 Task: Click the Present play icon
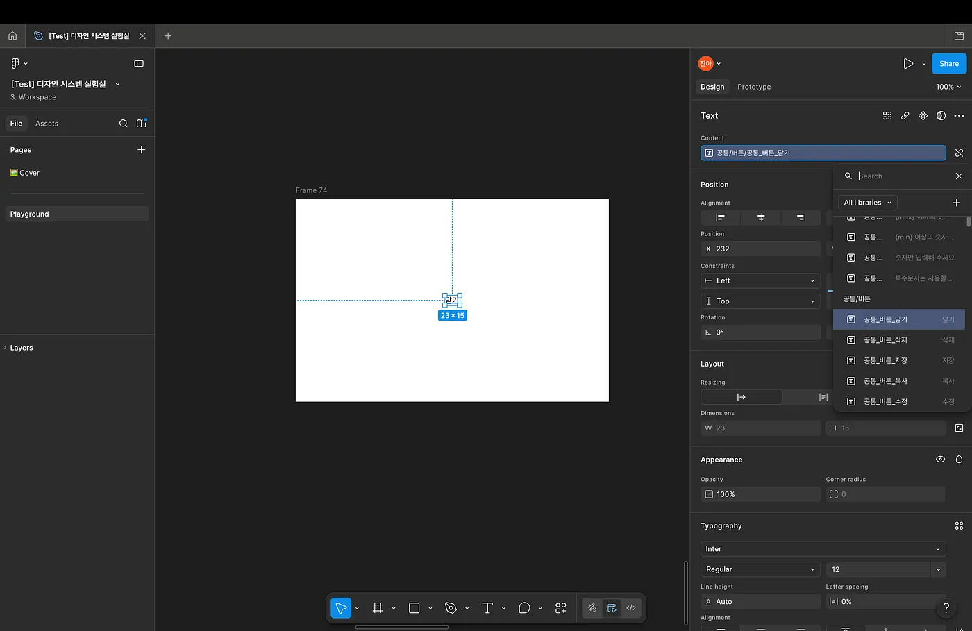[x=908, y=64]
